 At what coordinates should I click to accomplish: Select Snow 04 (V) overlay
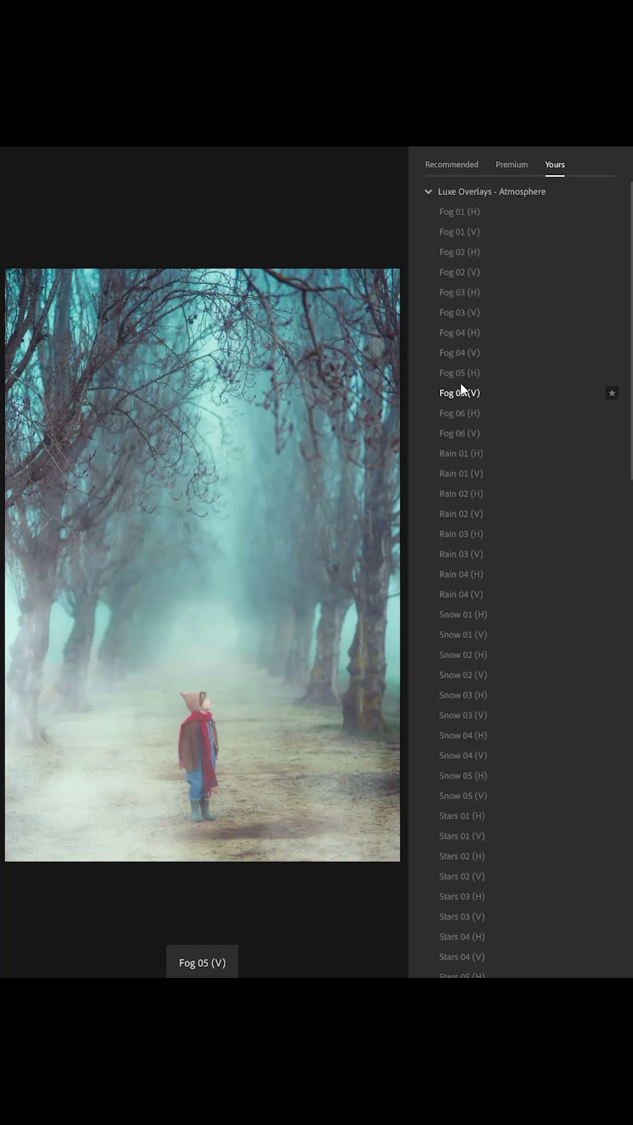[463, 755]
